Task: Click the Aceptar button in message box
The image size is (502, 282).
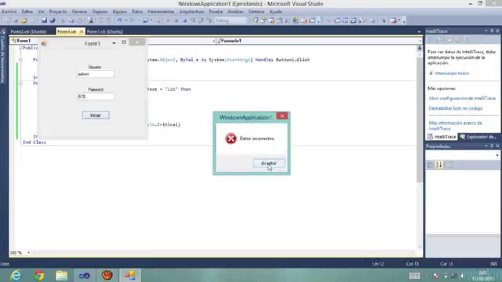Action: 269,163
